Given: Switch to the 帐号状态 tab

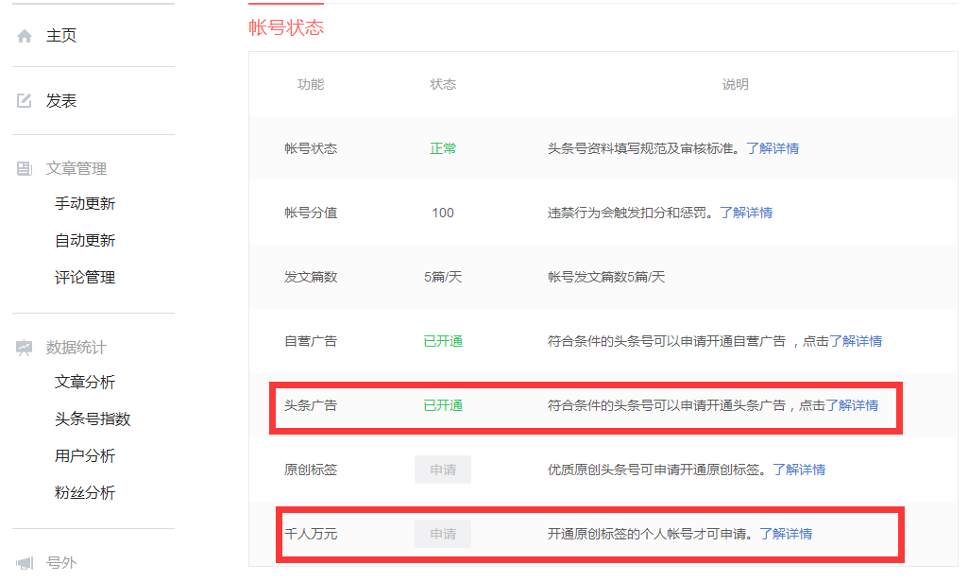Looking at the screenshot, I should [x=285, y=27].
